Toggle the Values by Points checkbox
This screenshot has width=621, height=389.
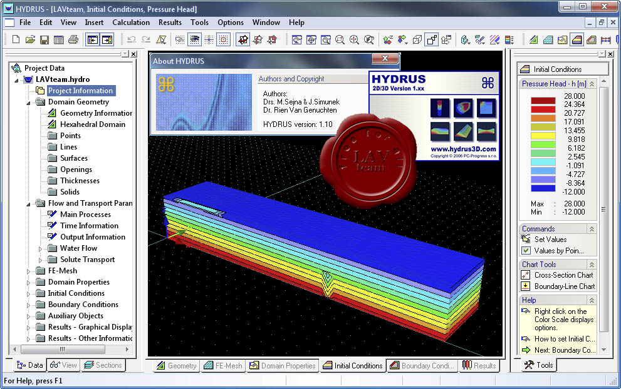pyautogui.click(x=526, y=250)
